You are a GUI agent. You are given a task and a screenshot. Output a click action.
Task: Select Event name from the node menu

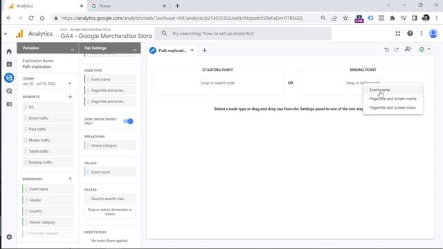point(392,90)
